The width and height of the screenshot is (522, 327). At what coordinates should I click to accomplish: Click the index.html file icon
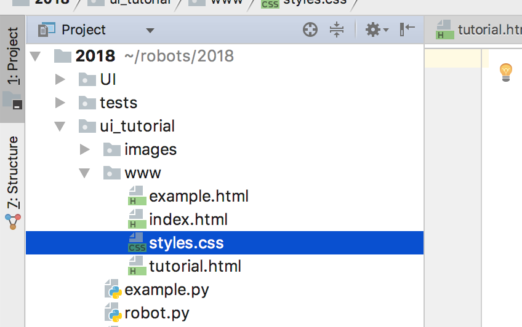click(x=137, y=219)
